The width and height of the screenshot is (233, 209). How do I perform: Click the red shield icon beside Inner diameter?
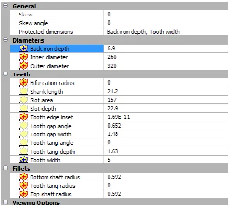tap(24, 57)
